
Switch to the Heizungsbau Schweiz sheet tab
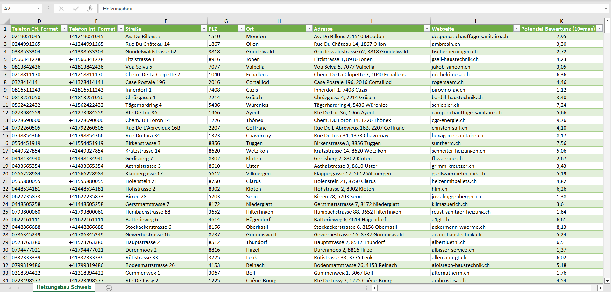click(x=64, y=287)
